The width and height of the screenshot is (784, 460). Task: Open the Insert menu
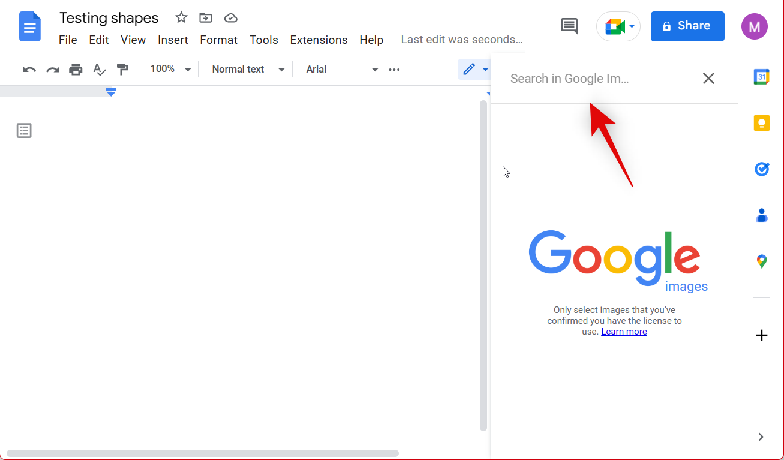coord(173,40)
